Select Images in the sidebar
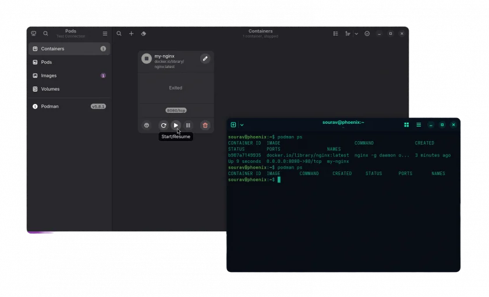The height and width of the screenshot is (297, 489). pos(69,76)
